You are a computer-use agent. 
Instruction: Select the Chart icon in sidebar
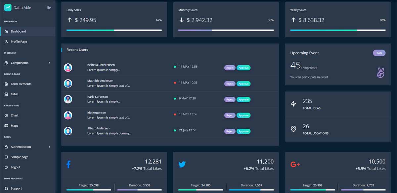click(x=6, y=115)
